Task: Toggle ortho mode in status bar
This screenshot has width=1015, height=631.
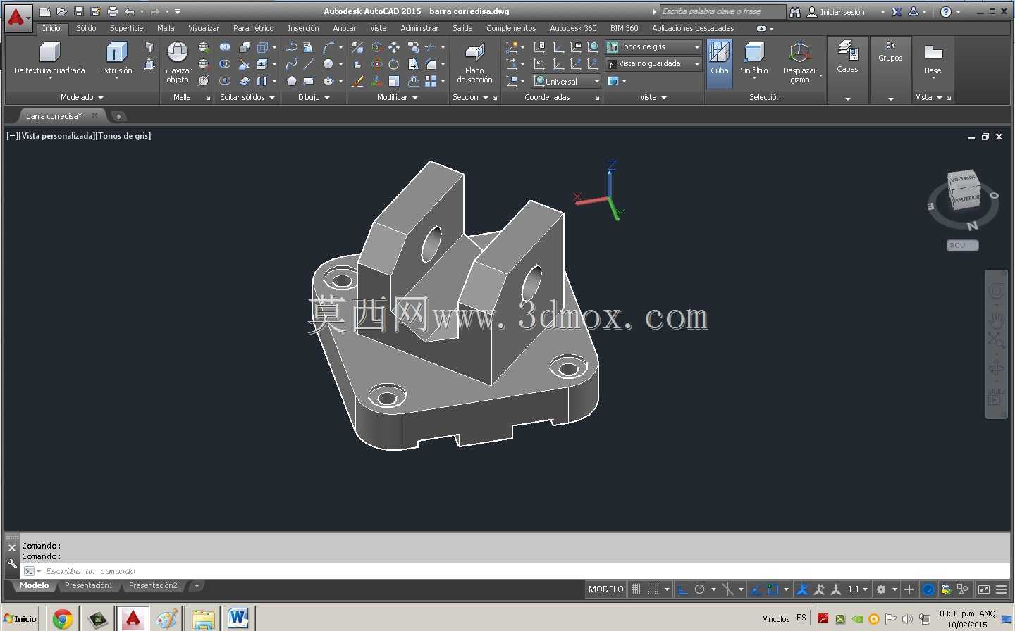Action: point(682,589)
